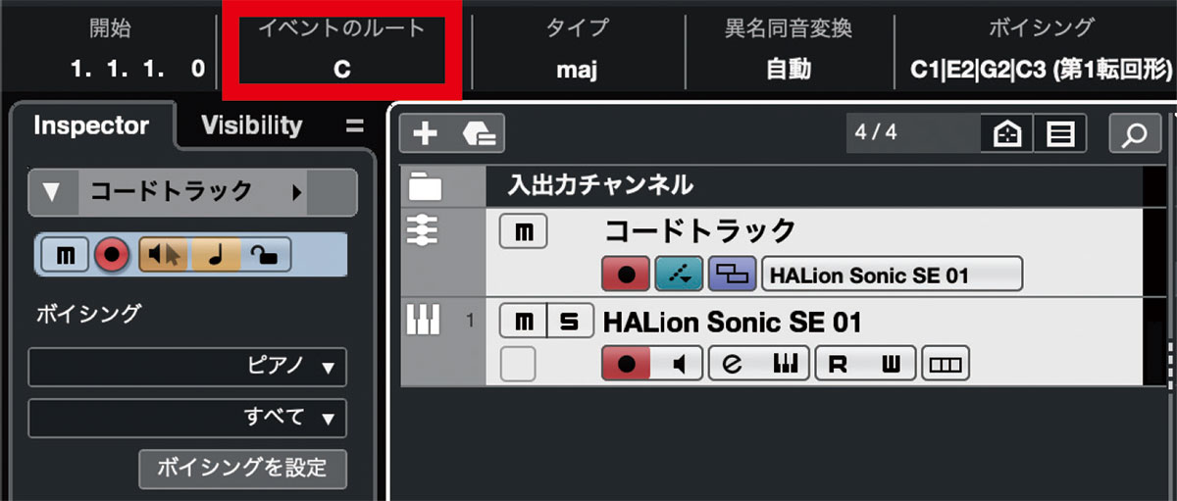Record-enable コードトラック in track list
1177x501 pixels.
[x=625, y=276]
